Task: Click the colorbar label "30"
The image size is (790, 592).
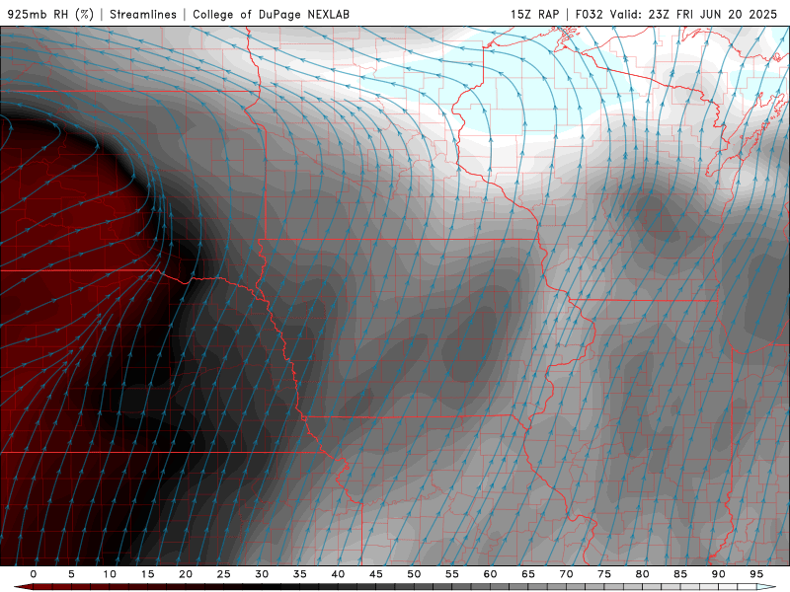Action: [262, 574]
